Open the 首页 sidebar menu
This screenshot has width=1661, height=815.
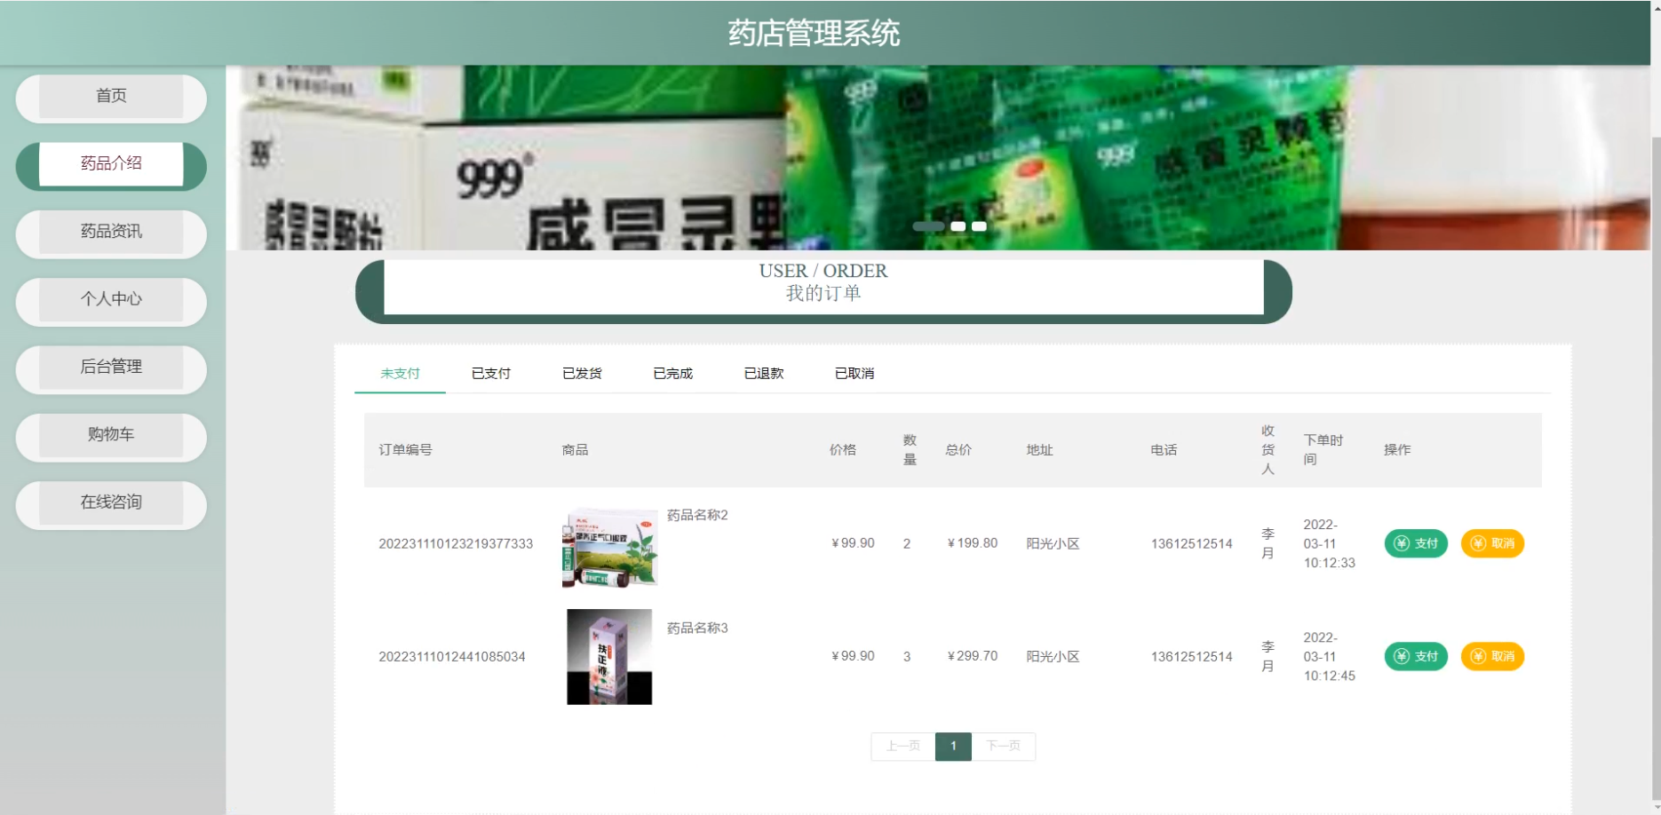coord(111,98)
